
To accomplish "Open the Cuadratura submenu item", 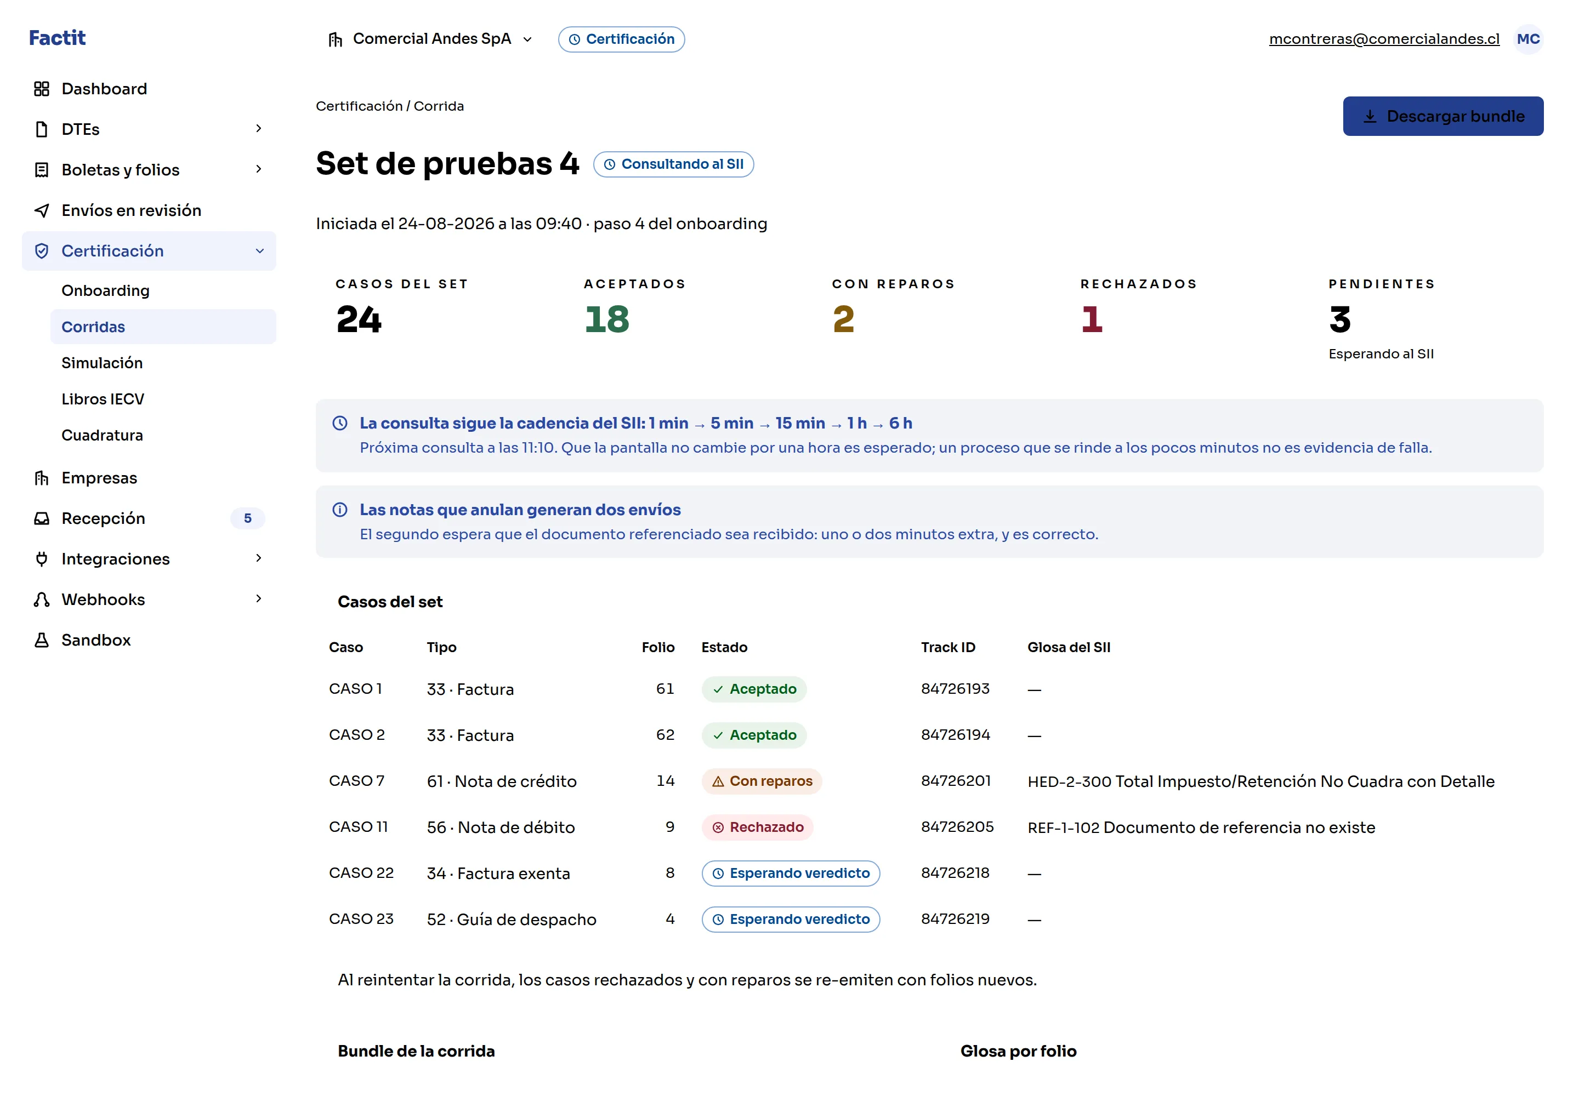I will pos(163,435).
